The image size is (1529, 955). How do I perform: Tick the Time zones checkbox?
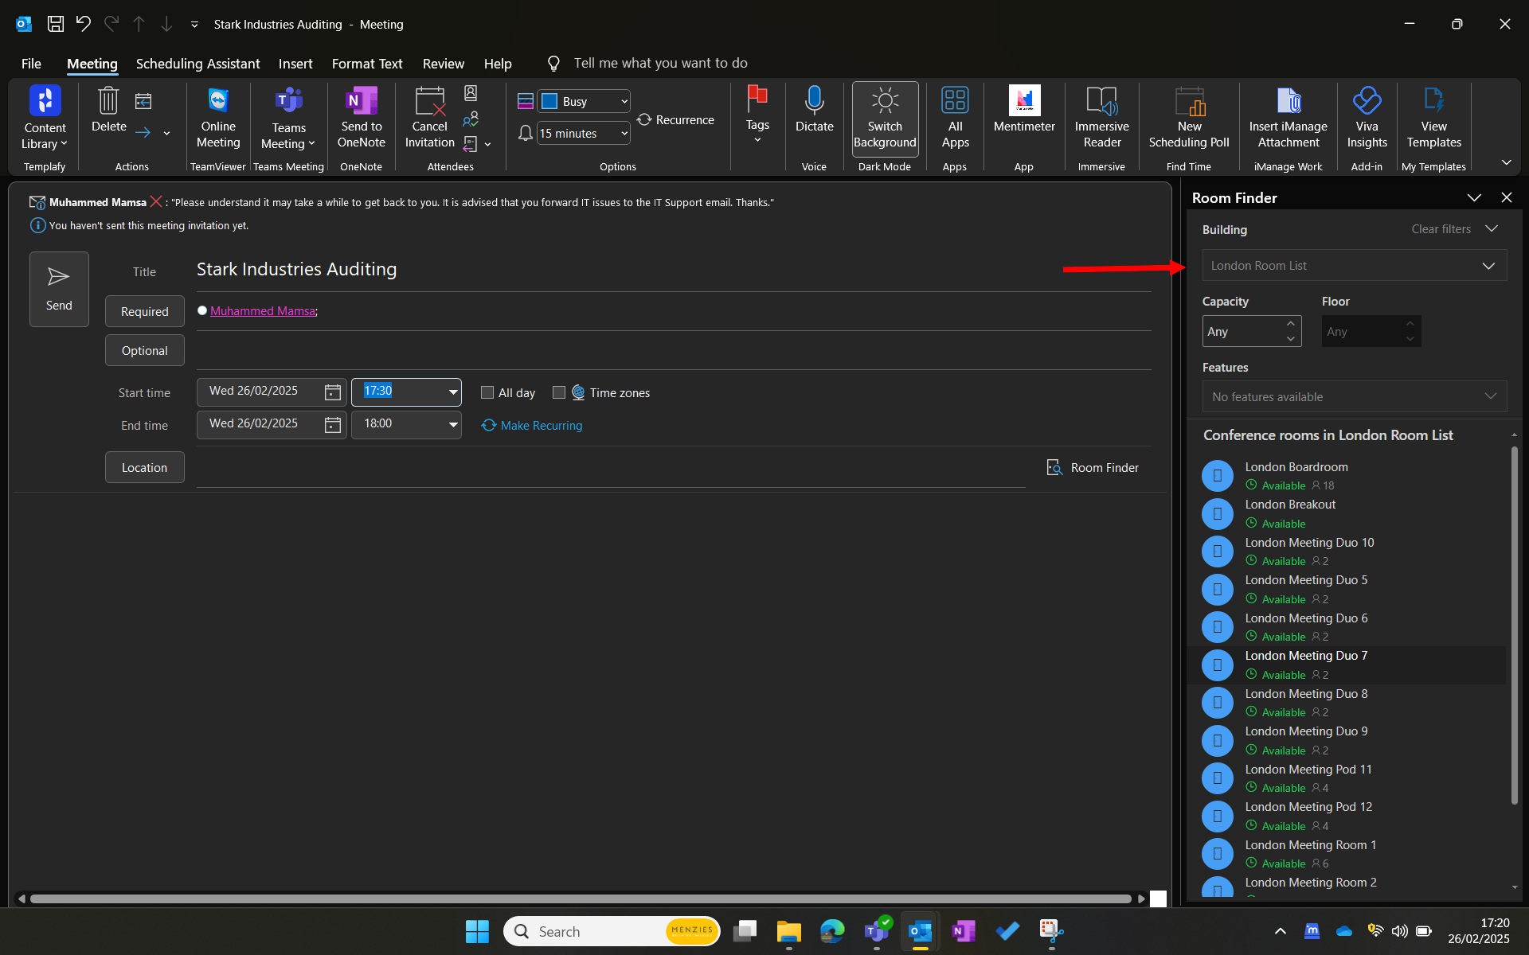[x=559, y=392]
